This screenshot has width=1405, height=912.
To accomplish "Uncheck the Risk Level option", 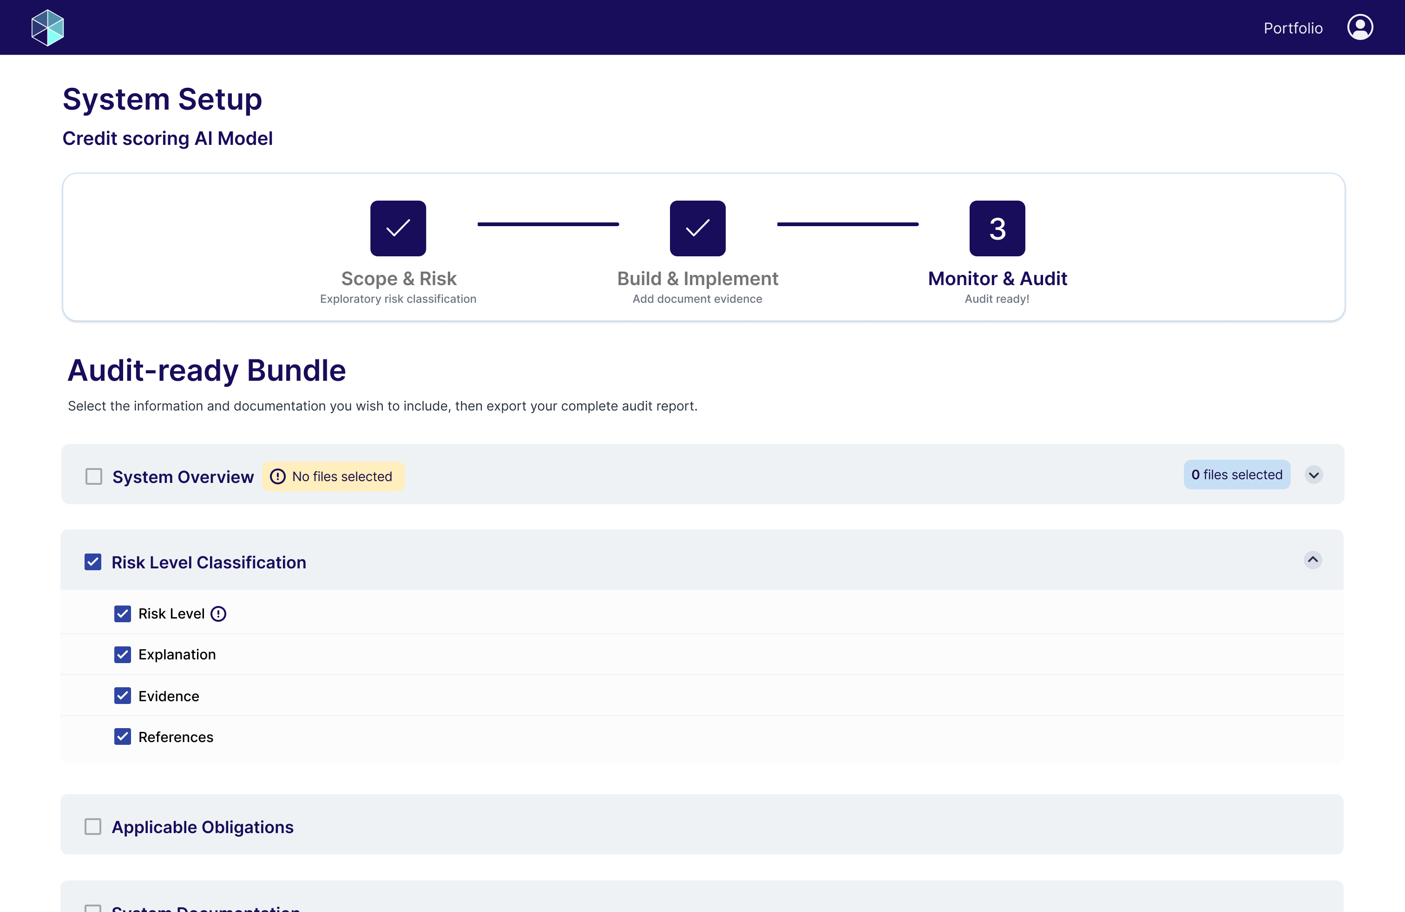I will tap(122, 613).
